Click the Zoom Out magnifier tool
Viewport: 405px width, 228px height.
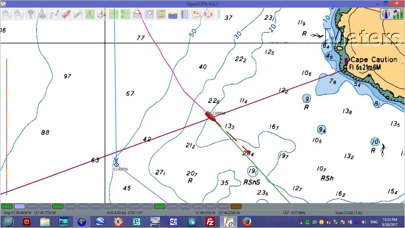[19, 14]
